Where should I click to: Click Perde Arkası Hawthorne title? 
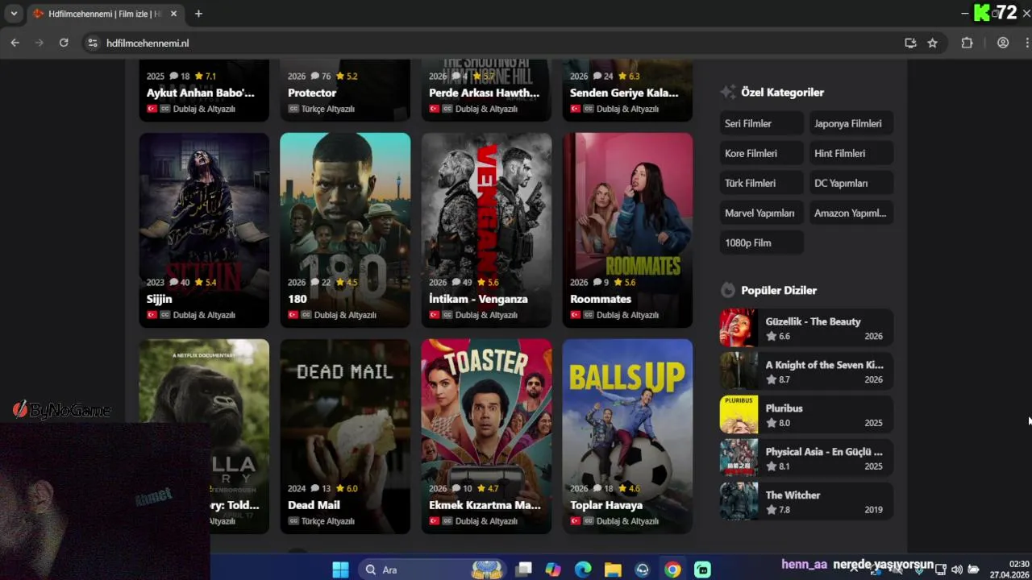click(x=484, y=93)
